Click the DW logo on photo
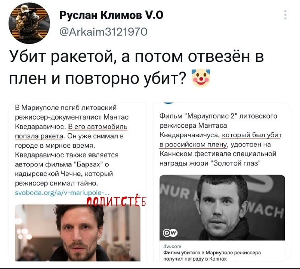This screenshot has height=269, width=300. click(170, 232)
